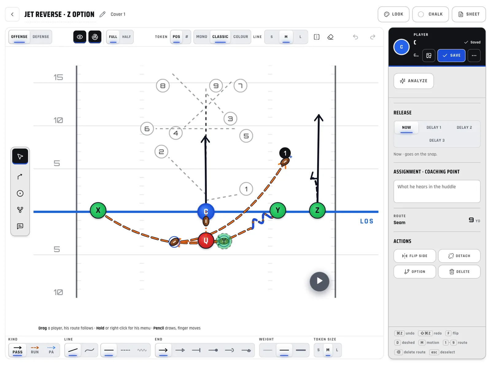Click DETACH action
This screenshot has height=367, width=491.
pyautogui.click(x=459, y=256)
